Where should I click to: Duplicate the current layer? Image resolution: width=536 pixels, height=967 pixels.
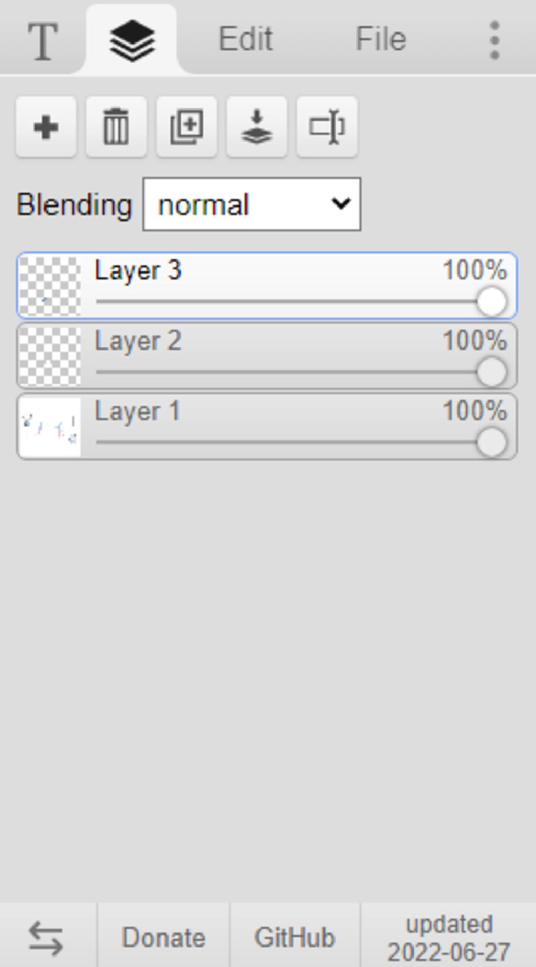[186, 127]
